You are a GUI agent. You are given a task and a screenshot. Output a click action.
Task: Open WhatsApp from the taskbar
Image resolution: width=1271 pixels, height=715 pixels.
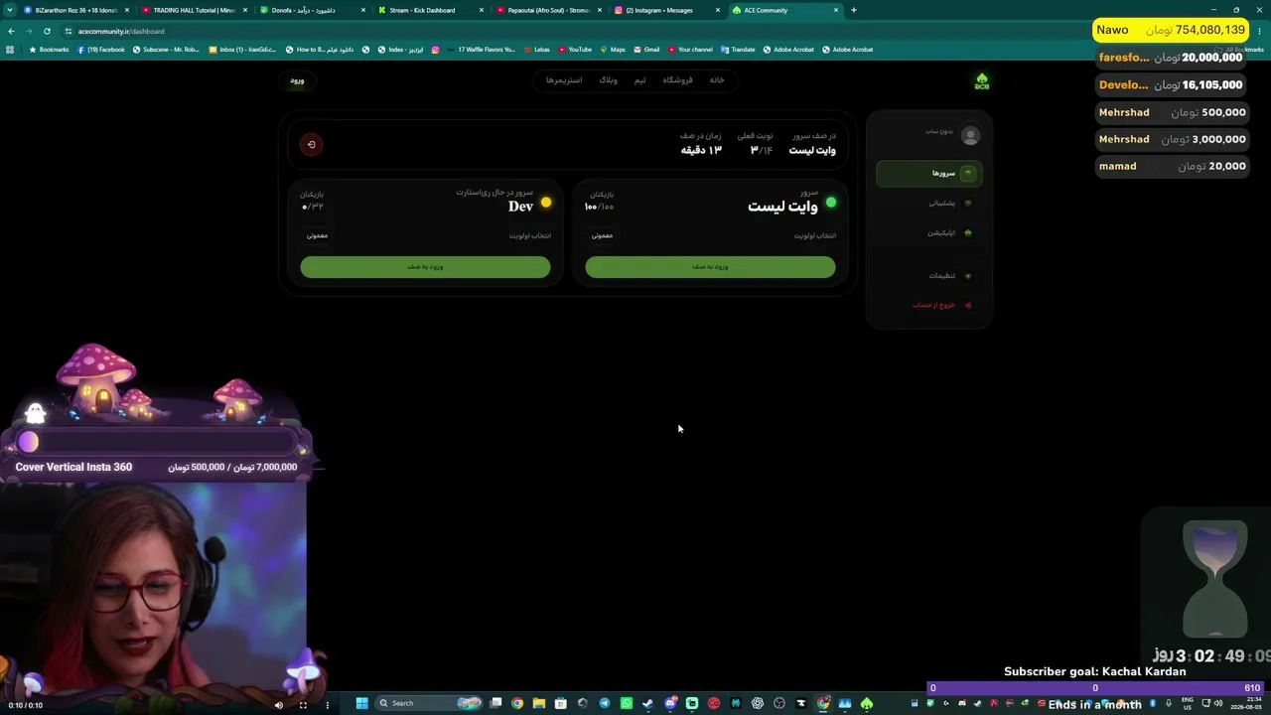click(627, 704)
